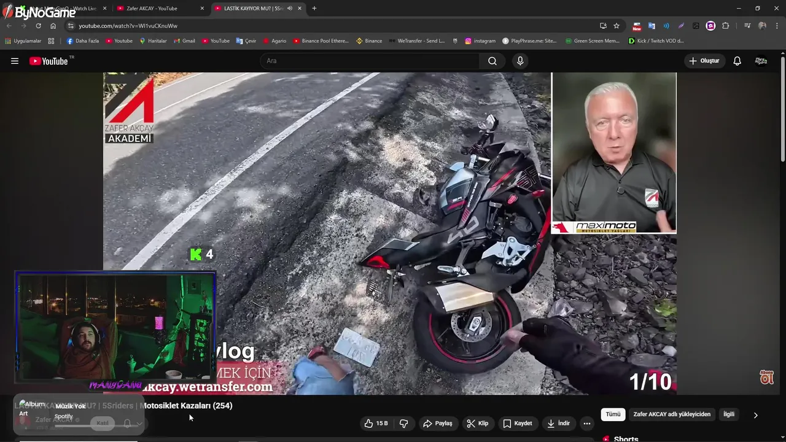Image resolution: width=786 pixels, height=442 pixels.
Task: Open Chrome profile avatar in toolbar
Action: click(x=762, y=26)
